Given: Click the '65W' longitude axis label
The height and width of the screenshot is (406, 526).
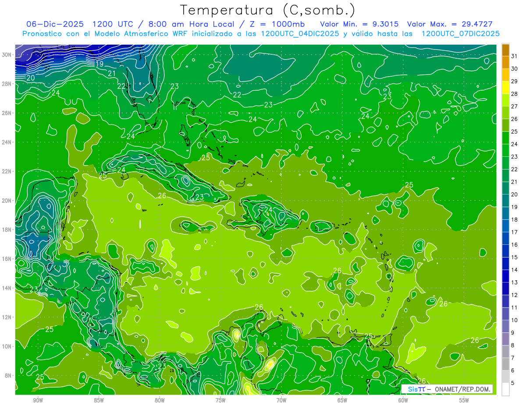Looking at the screenshot, I should tap(342, 401).
